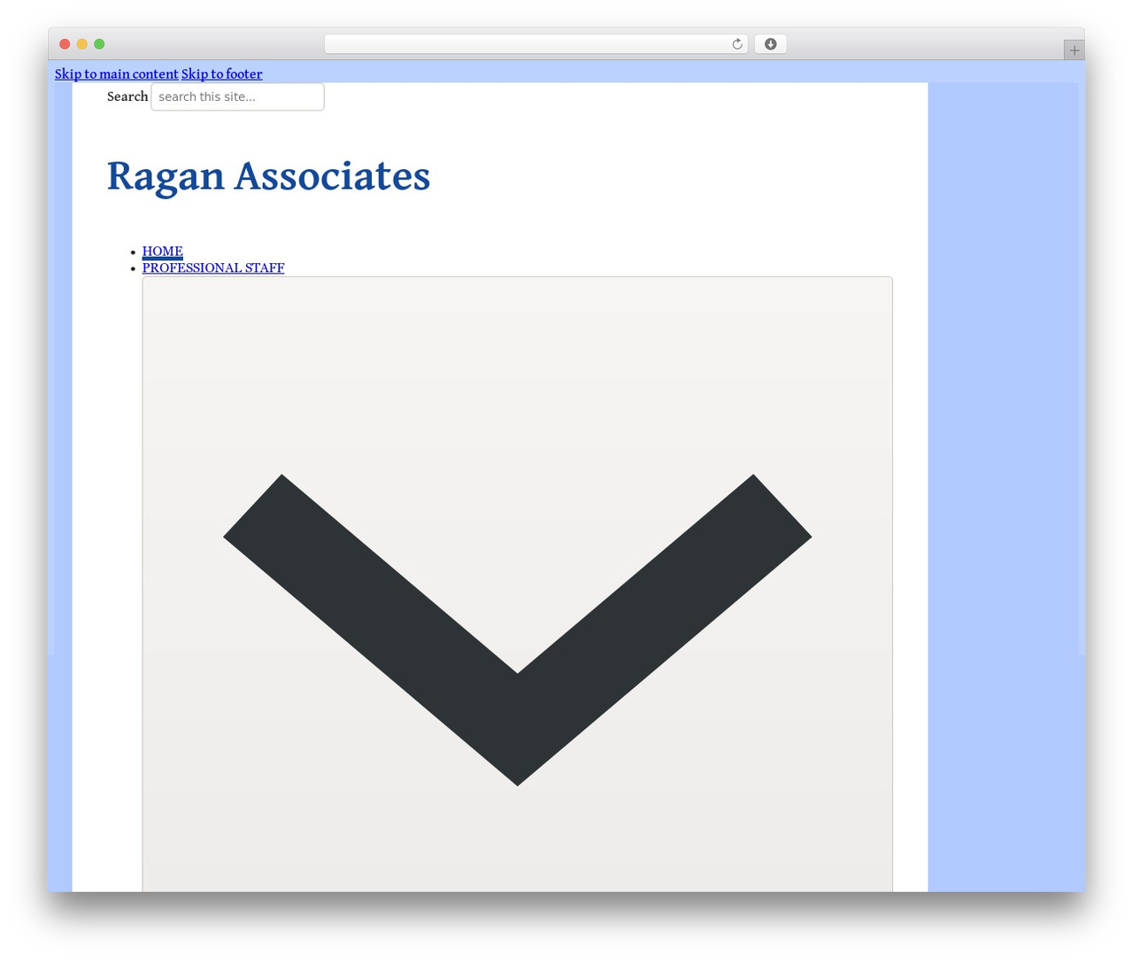
Task: Minimize the window with yellow button
Action: pos(82,44)
